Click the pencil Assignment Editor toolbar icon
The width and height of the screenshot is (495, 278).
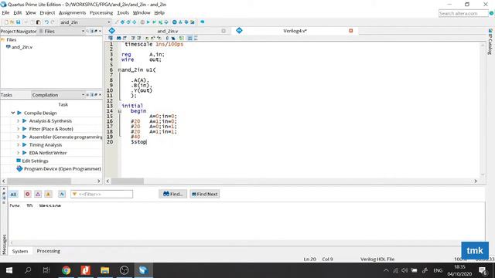coord(117,22)
